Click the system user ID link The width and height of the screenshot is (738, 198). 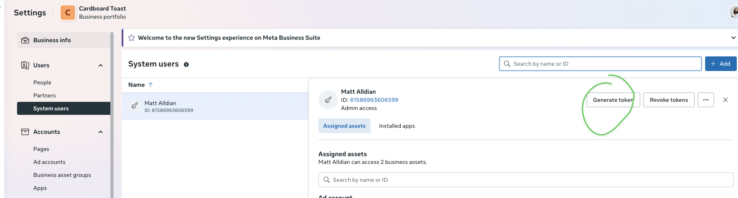[x=374, y=100]
